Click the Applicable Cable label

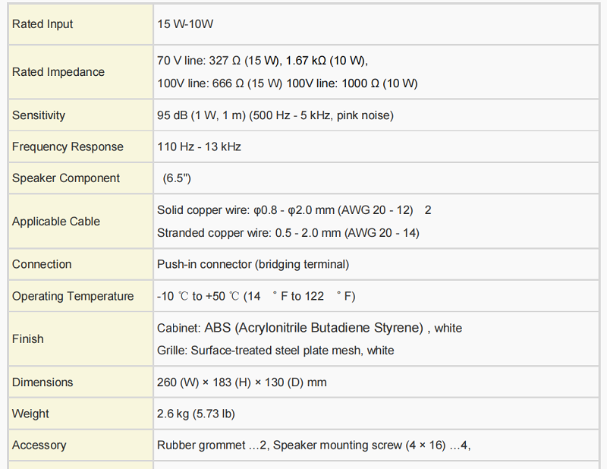[x=56, y=222]
